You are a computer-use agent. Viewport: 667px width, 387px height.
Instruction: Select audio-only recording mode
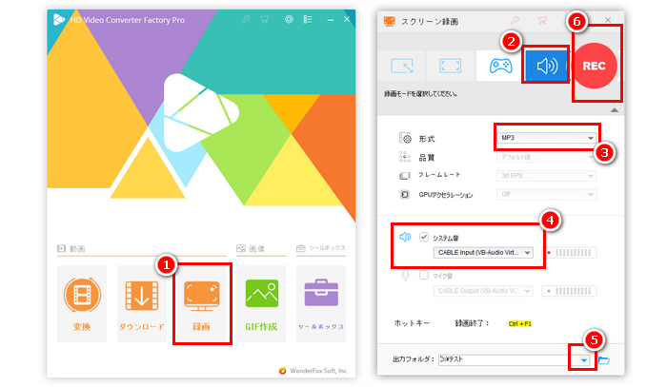546,66
